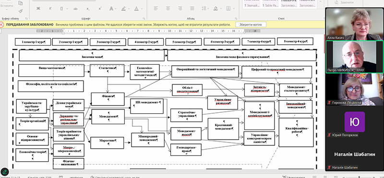
Task: Open the font color dropdown arrow
Action: point(142,9)
